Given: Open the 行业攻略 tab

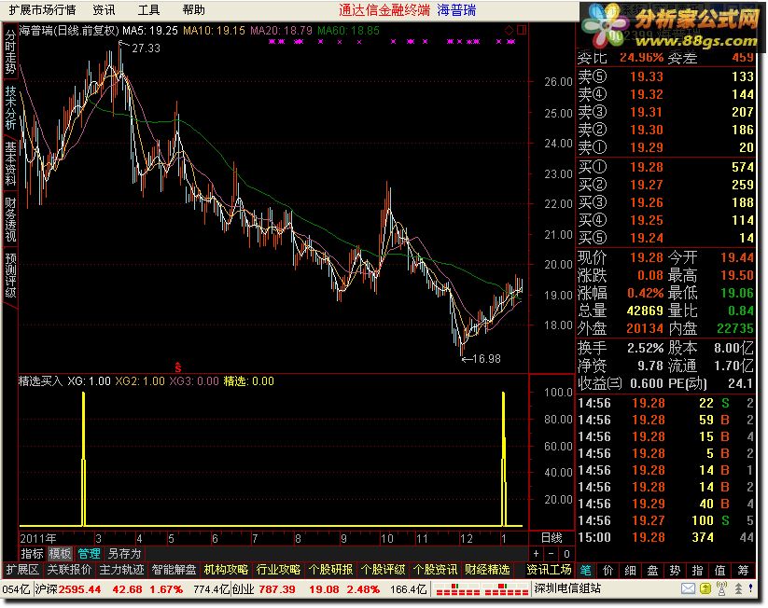Looking at the screenshot, I should click(x=278, y=570).
